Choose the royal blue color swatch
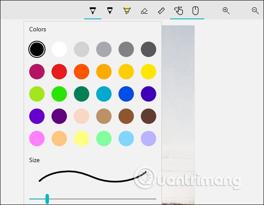Viewport: 264px width, 205px height. 126,94
